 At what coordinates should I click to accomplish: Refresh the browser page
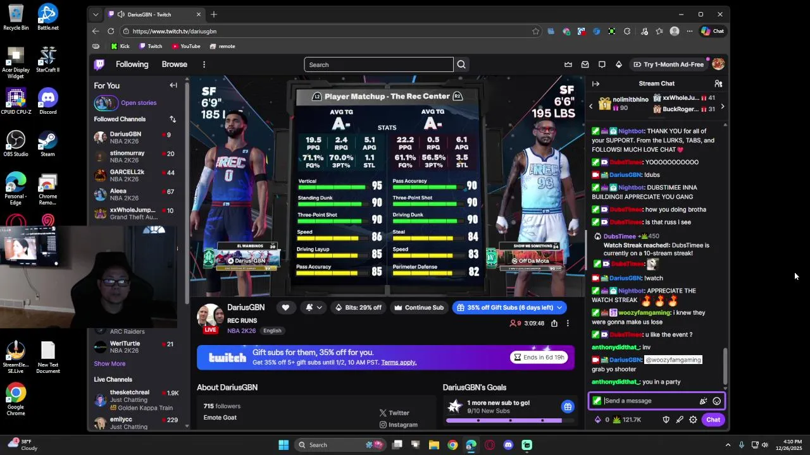click(111, 31)
